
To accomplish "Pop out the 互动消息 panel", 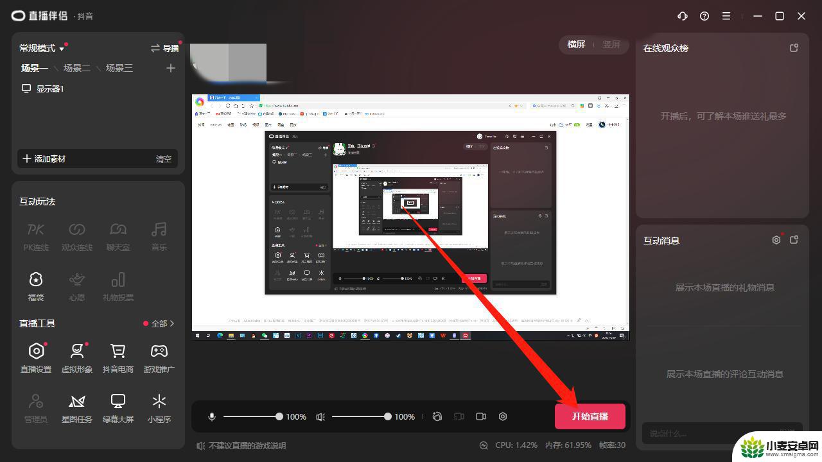I will click(x=794, y=240).
